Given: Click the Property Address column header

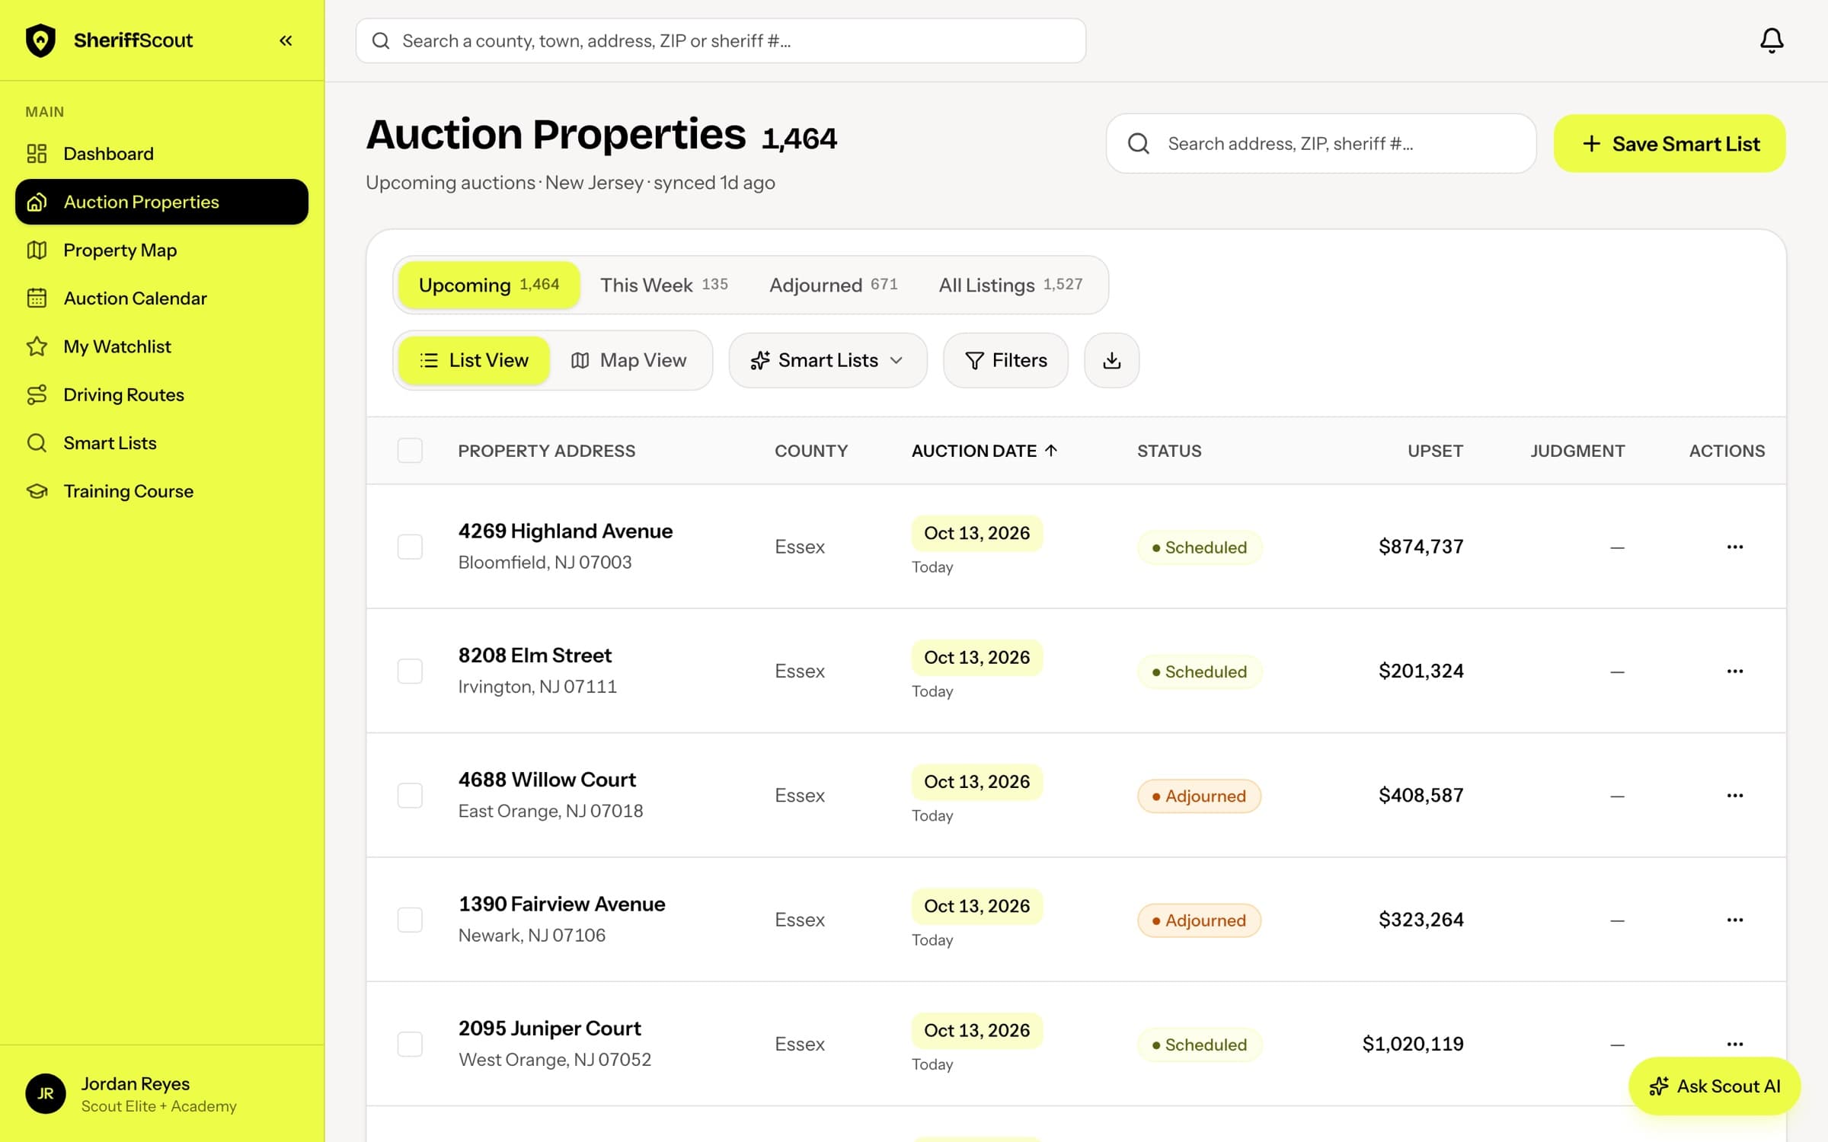Looking at the screenshot, I should tap(546, 451).
